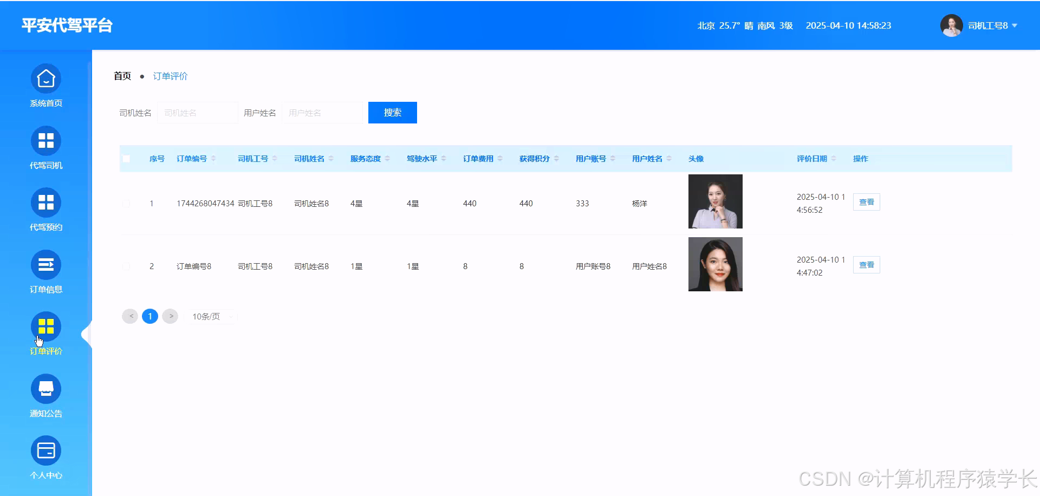The image size is (1040, 496).
Task: Click order number 1744268047434
Action: coord(205,204)
